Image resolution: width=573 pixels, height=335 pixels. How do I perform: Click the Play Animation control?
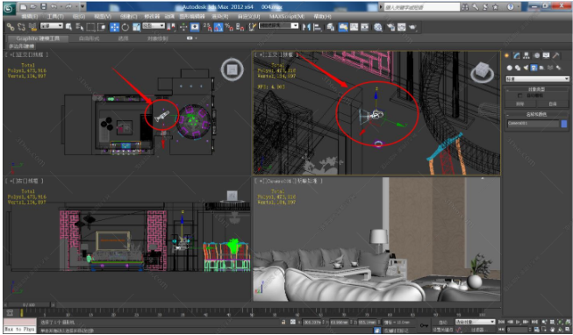[518, 322]
